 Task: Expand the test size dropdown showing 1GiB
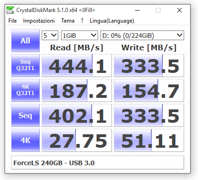(x=80, y=36)
